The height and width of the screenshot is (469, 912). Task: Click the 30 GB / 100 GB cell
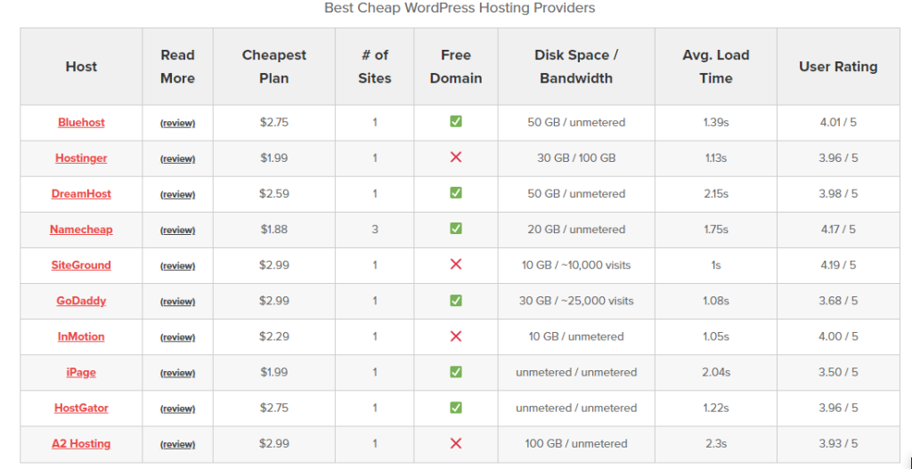click(x=576, y=158)
